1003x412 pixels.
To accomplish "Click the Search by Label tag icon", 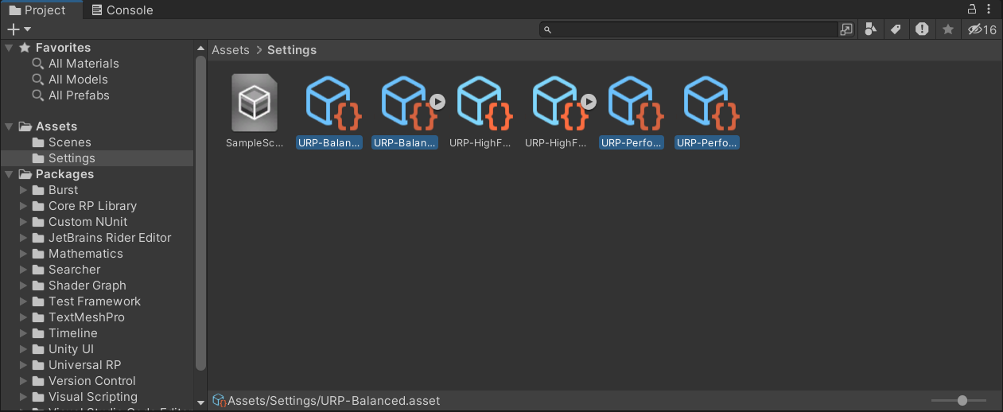I will (x=896, y=29).
